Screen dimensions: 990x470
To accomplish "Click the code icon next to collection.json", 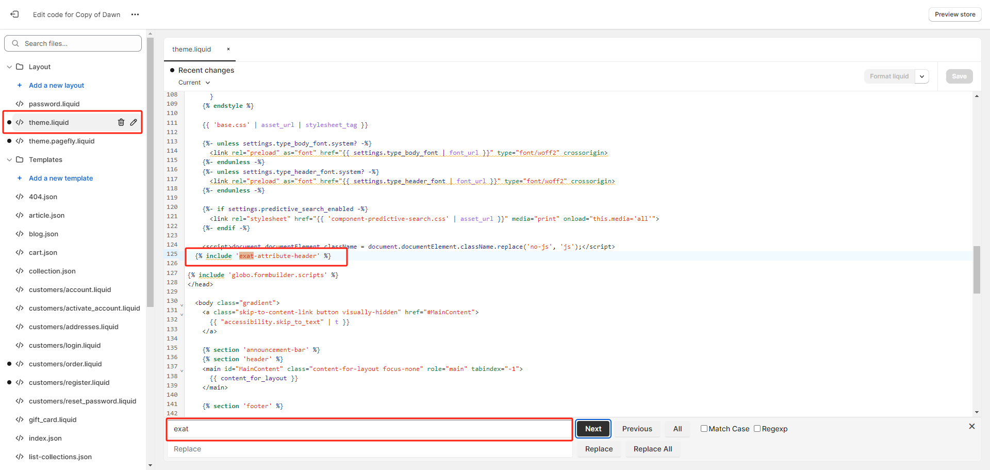I will [x=20, y=271].
